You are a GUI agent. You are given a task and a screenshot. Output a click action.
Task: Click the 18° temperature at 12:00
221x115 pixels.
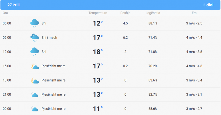pos(98,52)
